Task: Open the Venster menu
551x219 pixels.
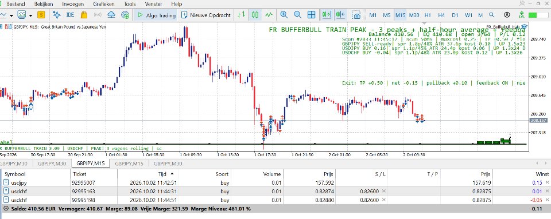Action: [154, 4]
